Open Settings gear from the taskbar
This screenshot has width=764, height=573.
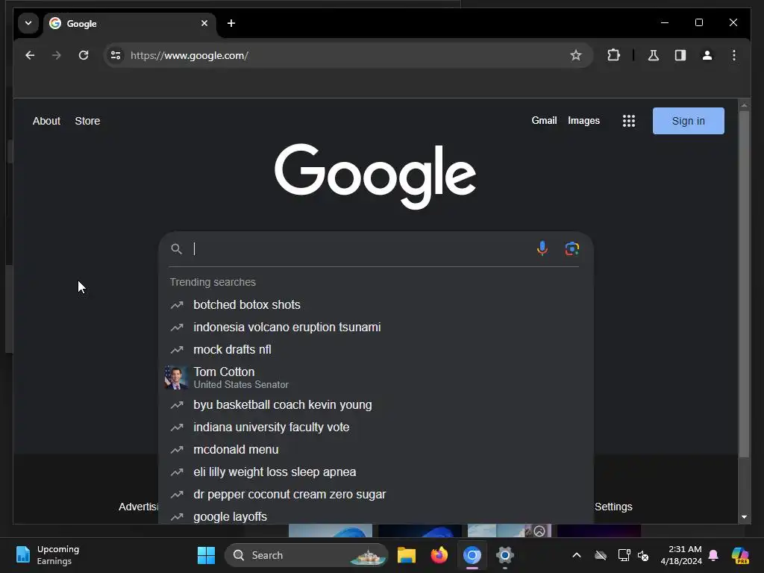505,555
